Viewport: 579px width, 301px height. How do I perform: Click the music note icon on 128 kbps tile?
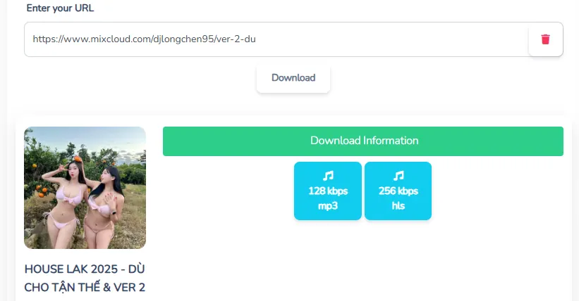tap(328, 176)
